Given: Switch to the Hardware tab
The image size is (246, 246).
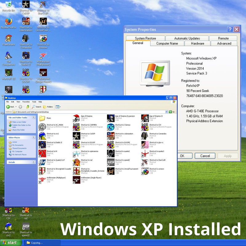Looking at the screenshot, I should coord(197,43).
